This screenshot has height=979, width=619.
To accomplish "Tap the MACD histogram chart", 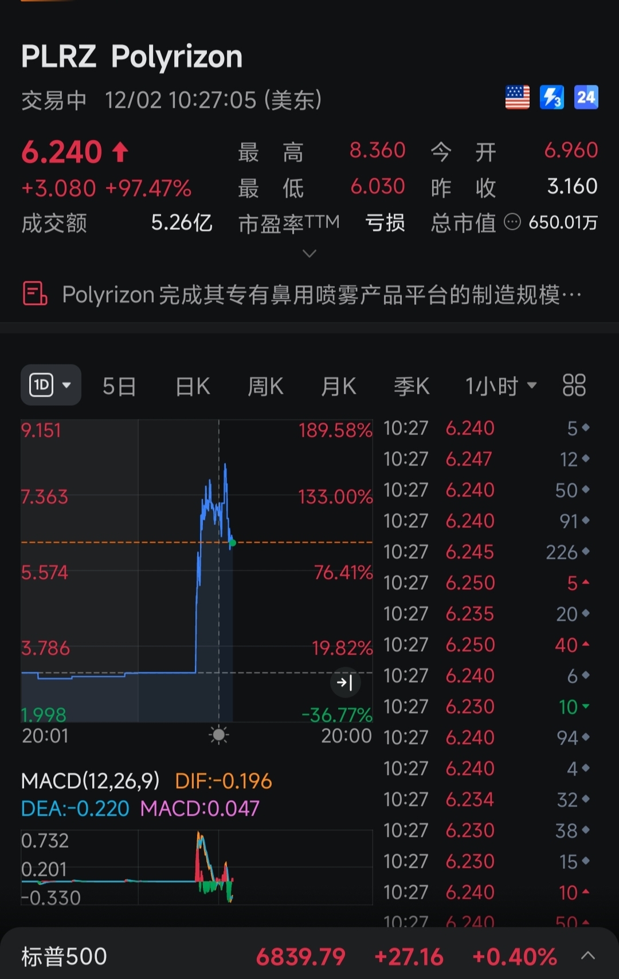I will click(197, 867).
